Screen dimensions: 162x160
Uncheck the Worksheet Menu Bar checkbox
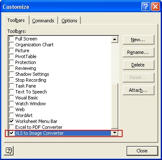(11, 121)
